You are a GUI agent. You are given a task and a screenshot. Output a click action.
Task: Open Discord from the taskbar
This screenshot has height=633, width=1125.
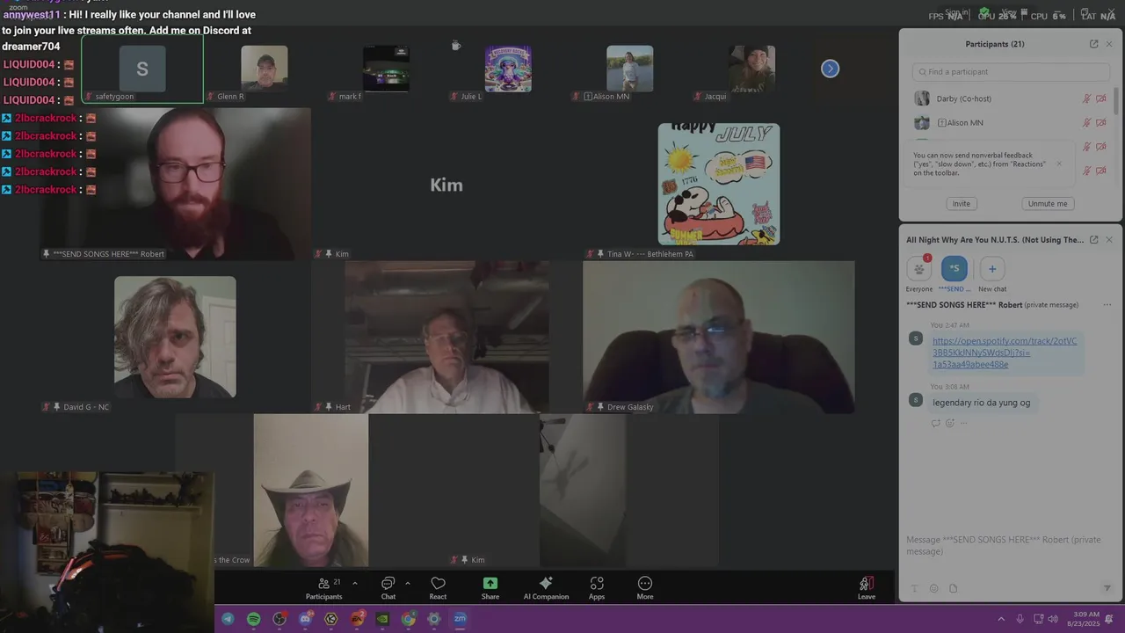click(305, 619)
